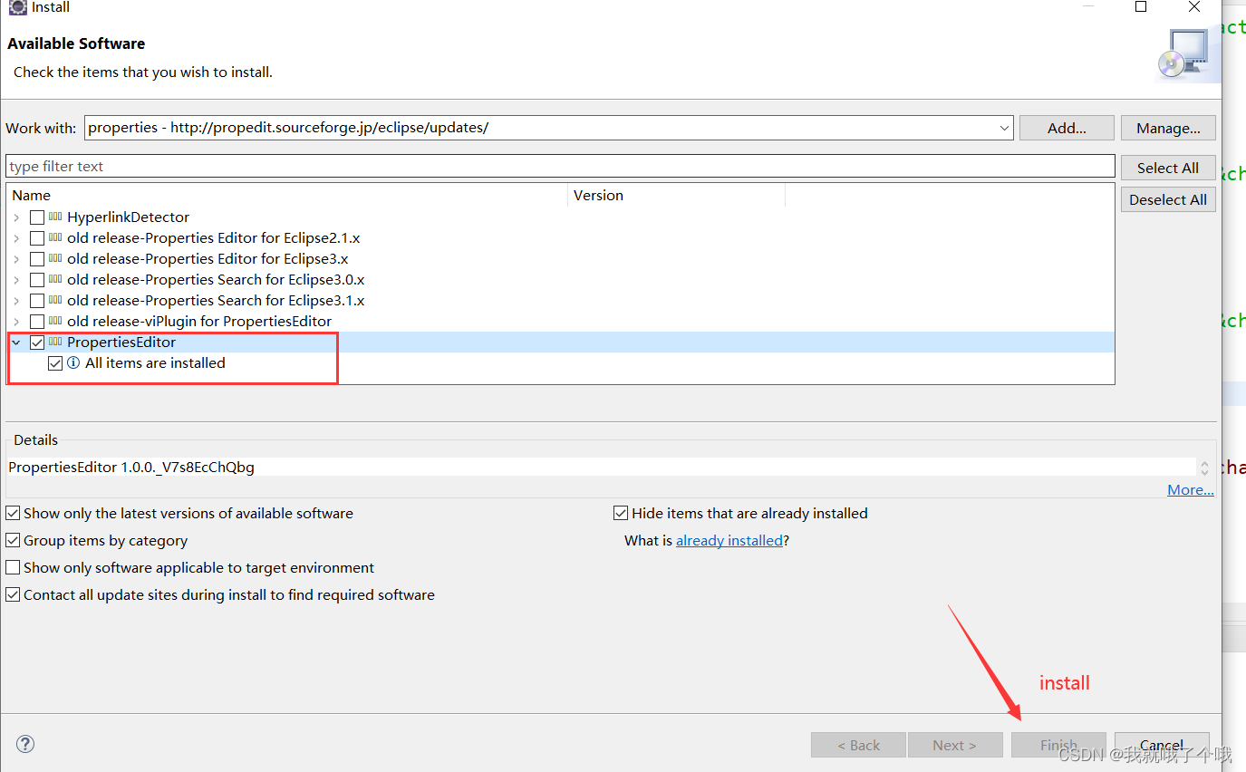Select old release-Properties Search for Eclipse3.0.x text
The height and width of the screenshot is (772, 1246).
[216, 280]
